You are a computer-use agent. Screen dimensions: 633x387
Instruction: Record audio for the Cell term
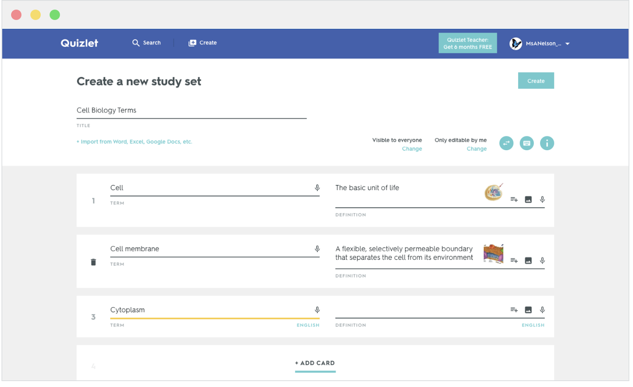click(x=317, y=188)
